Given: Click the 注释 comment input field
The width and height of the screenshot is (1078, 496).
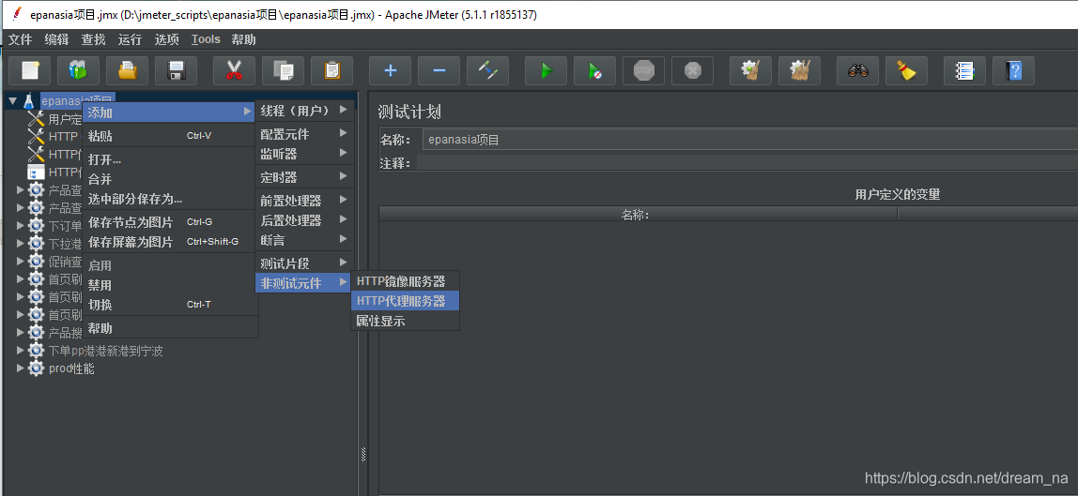Looking at the screenshot, I should point(747,163).
